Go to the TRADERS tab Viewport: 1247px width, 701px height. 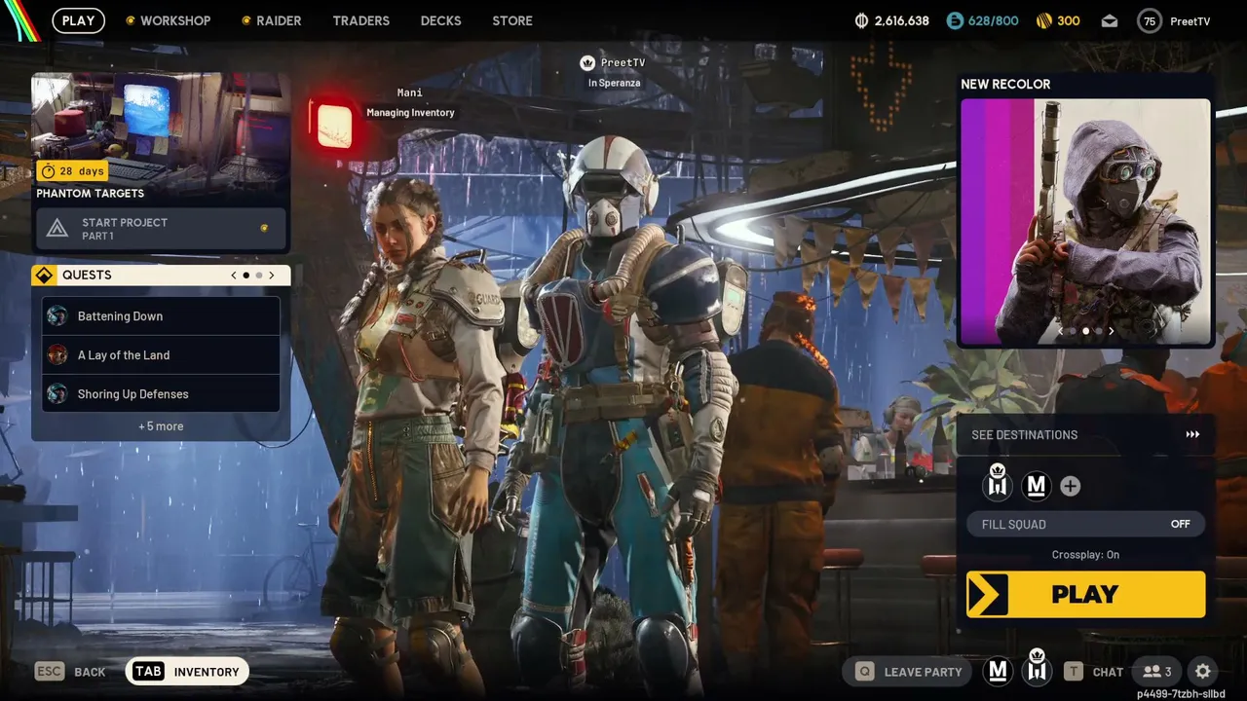click(x=360, y=20)
